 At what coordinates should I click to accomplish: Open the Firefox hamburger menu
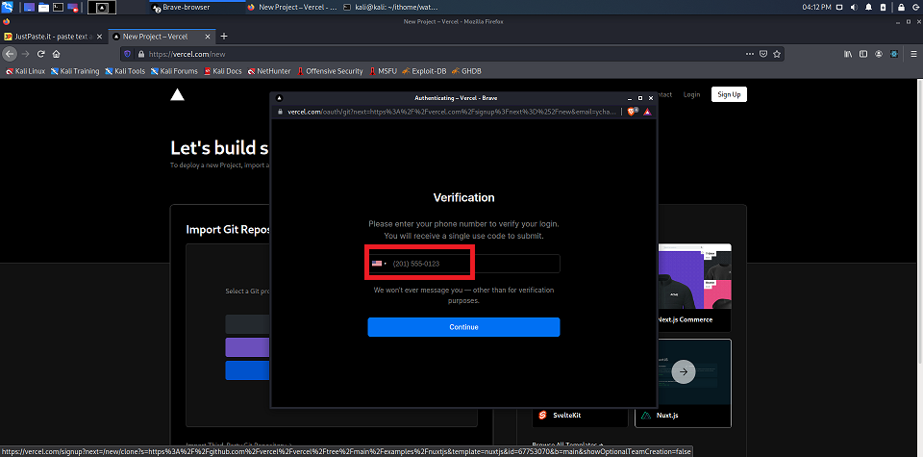coord(913,54)
